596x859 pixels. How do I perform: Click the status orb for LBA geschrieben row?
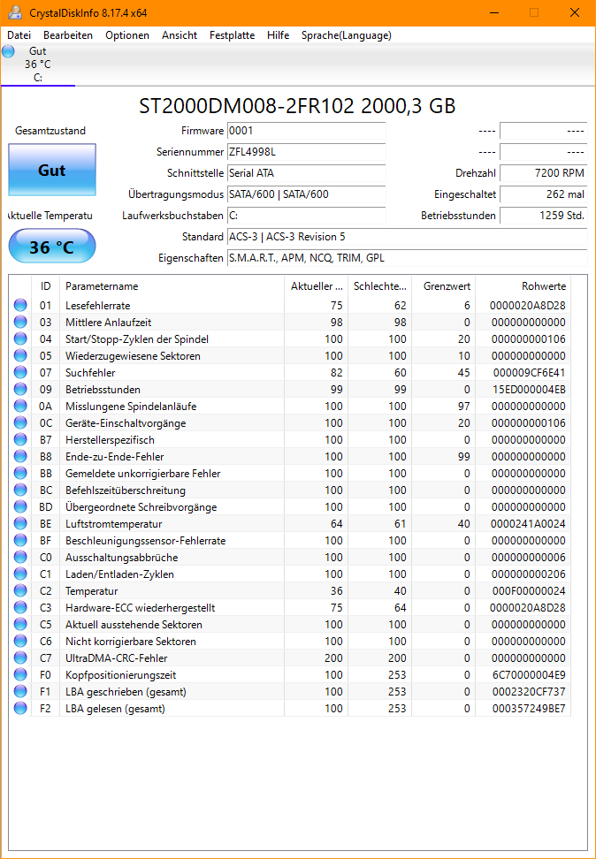[x=20, y=692]
